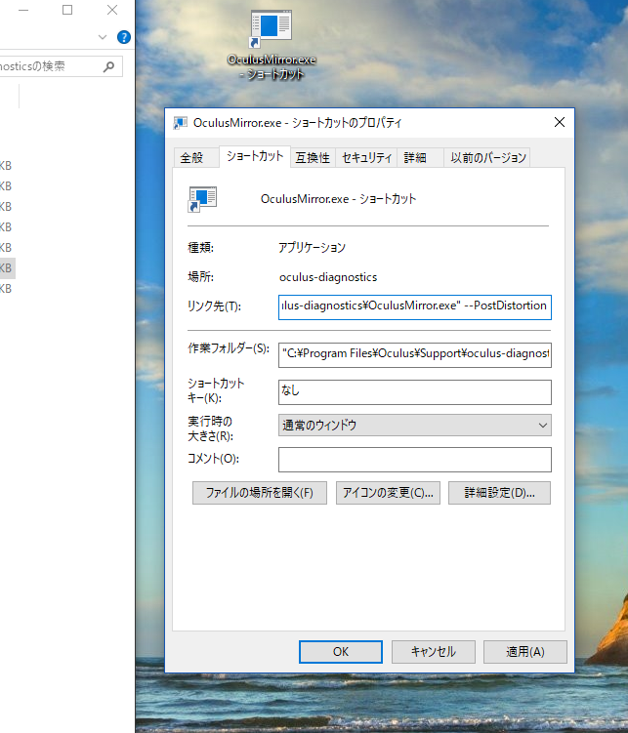Click the キャンセル button
Image resolution: width=628 pixels, height=733 pixels.
coord(433,652)
